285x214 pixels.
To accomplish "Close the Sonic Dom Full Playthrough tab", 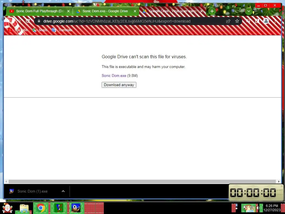I will 68,11.
